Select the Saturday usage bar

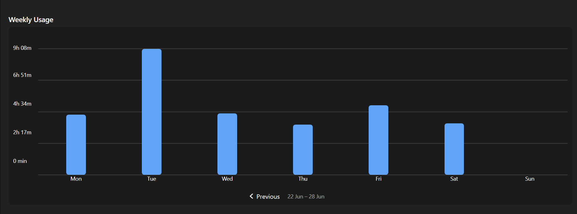point(454,149)
